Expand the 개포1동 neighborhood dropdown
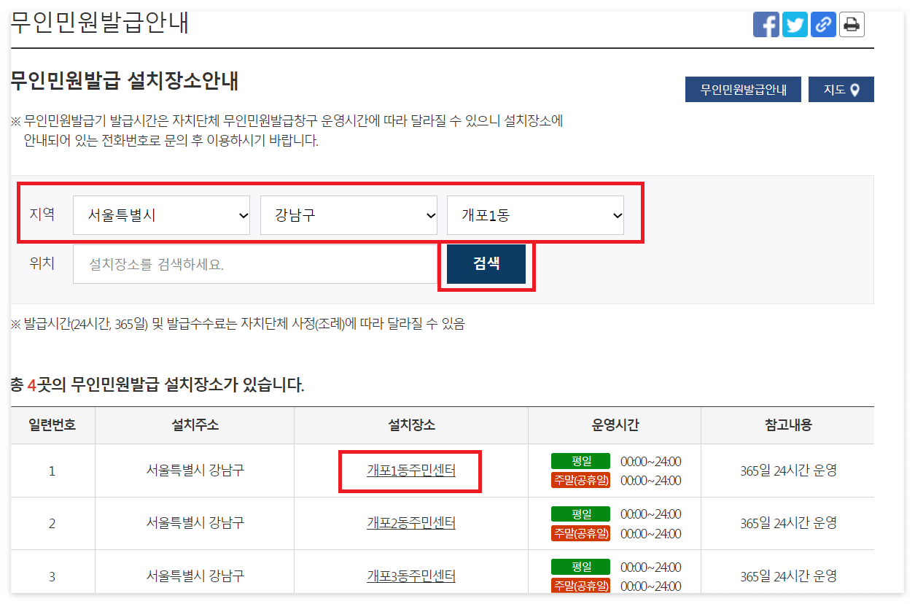The image size is (915, 604). 535,214
